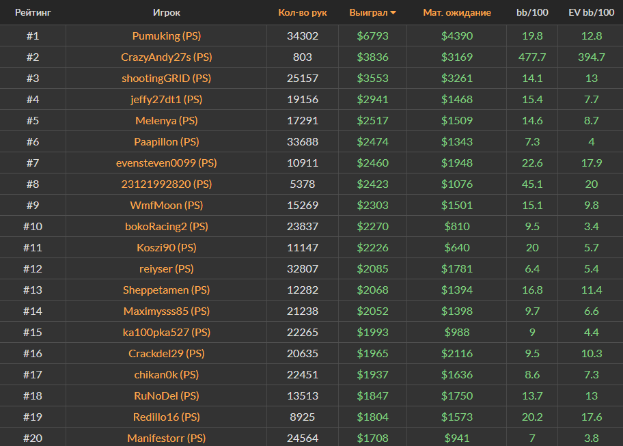View Paapillon (PS) player stats

point(166,141)
